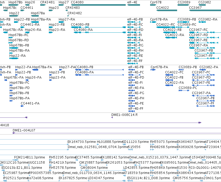This screenshot has width=221, height=182.
Task: Click the Hsp23 gene label
Action: pos(54,8)
